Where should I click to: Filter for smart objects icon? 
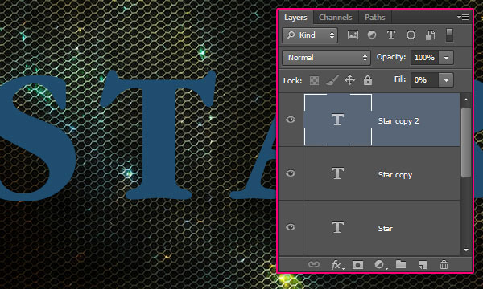tap(431, 35)
